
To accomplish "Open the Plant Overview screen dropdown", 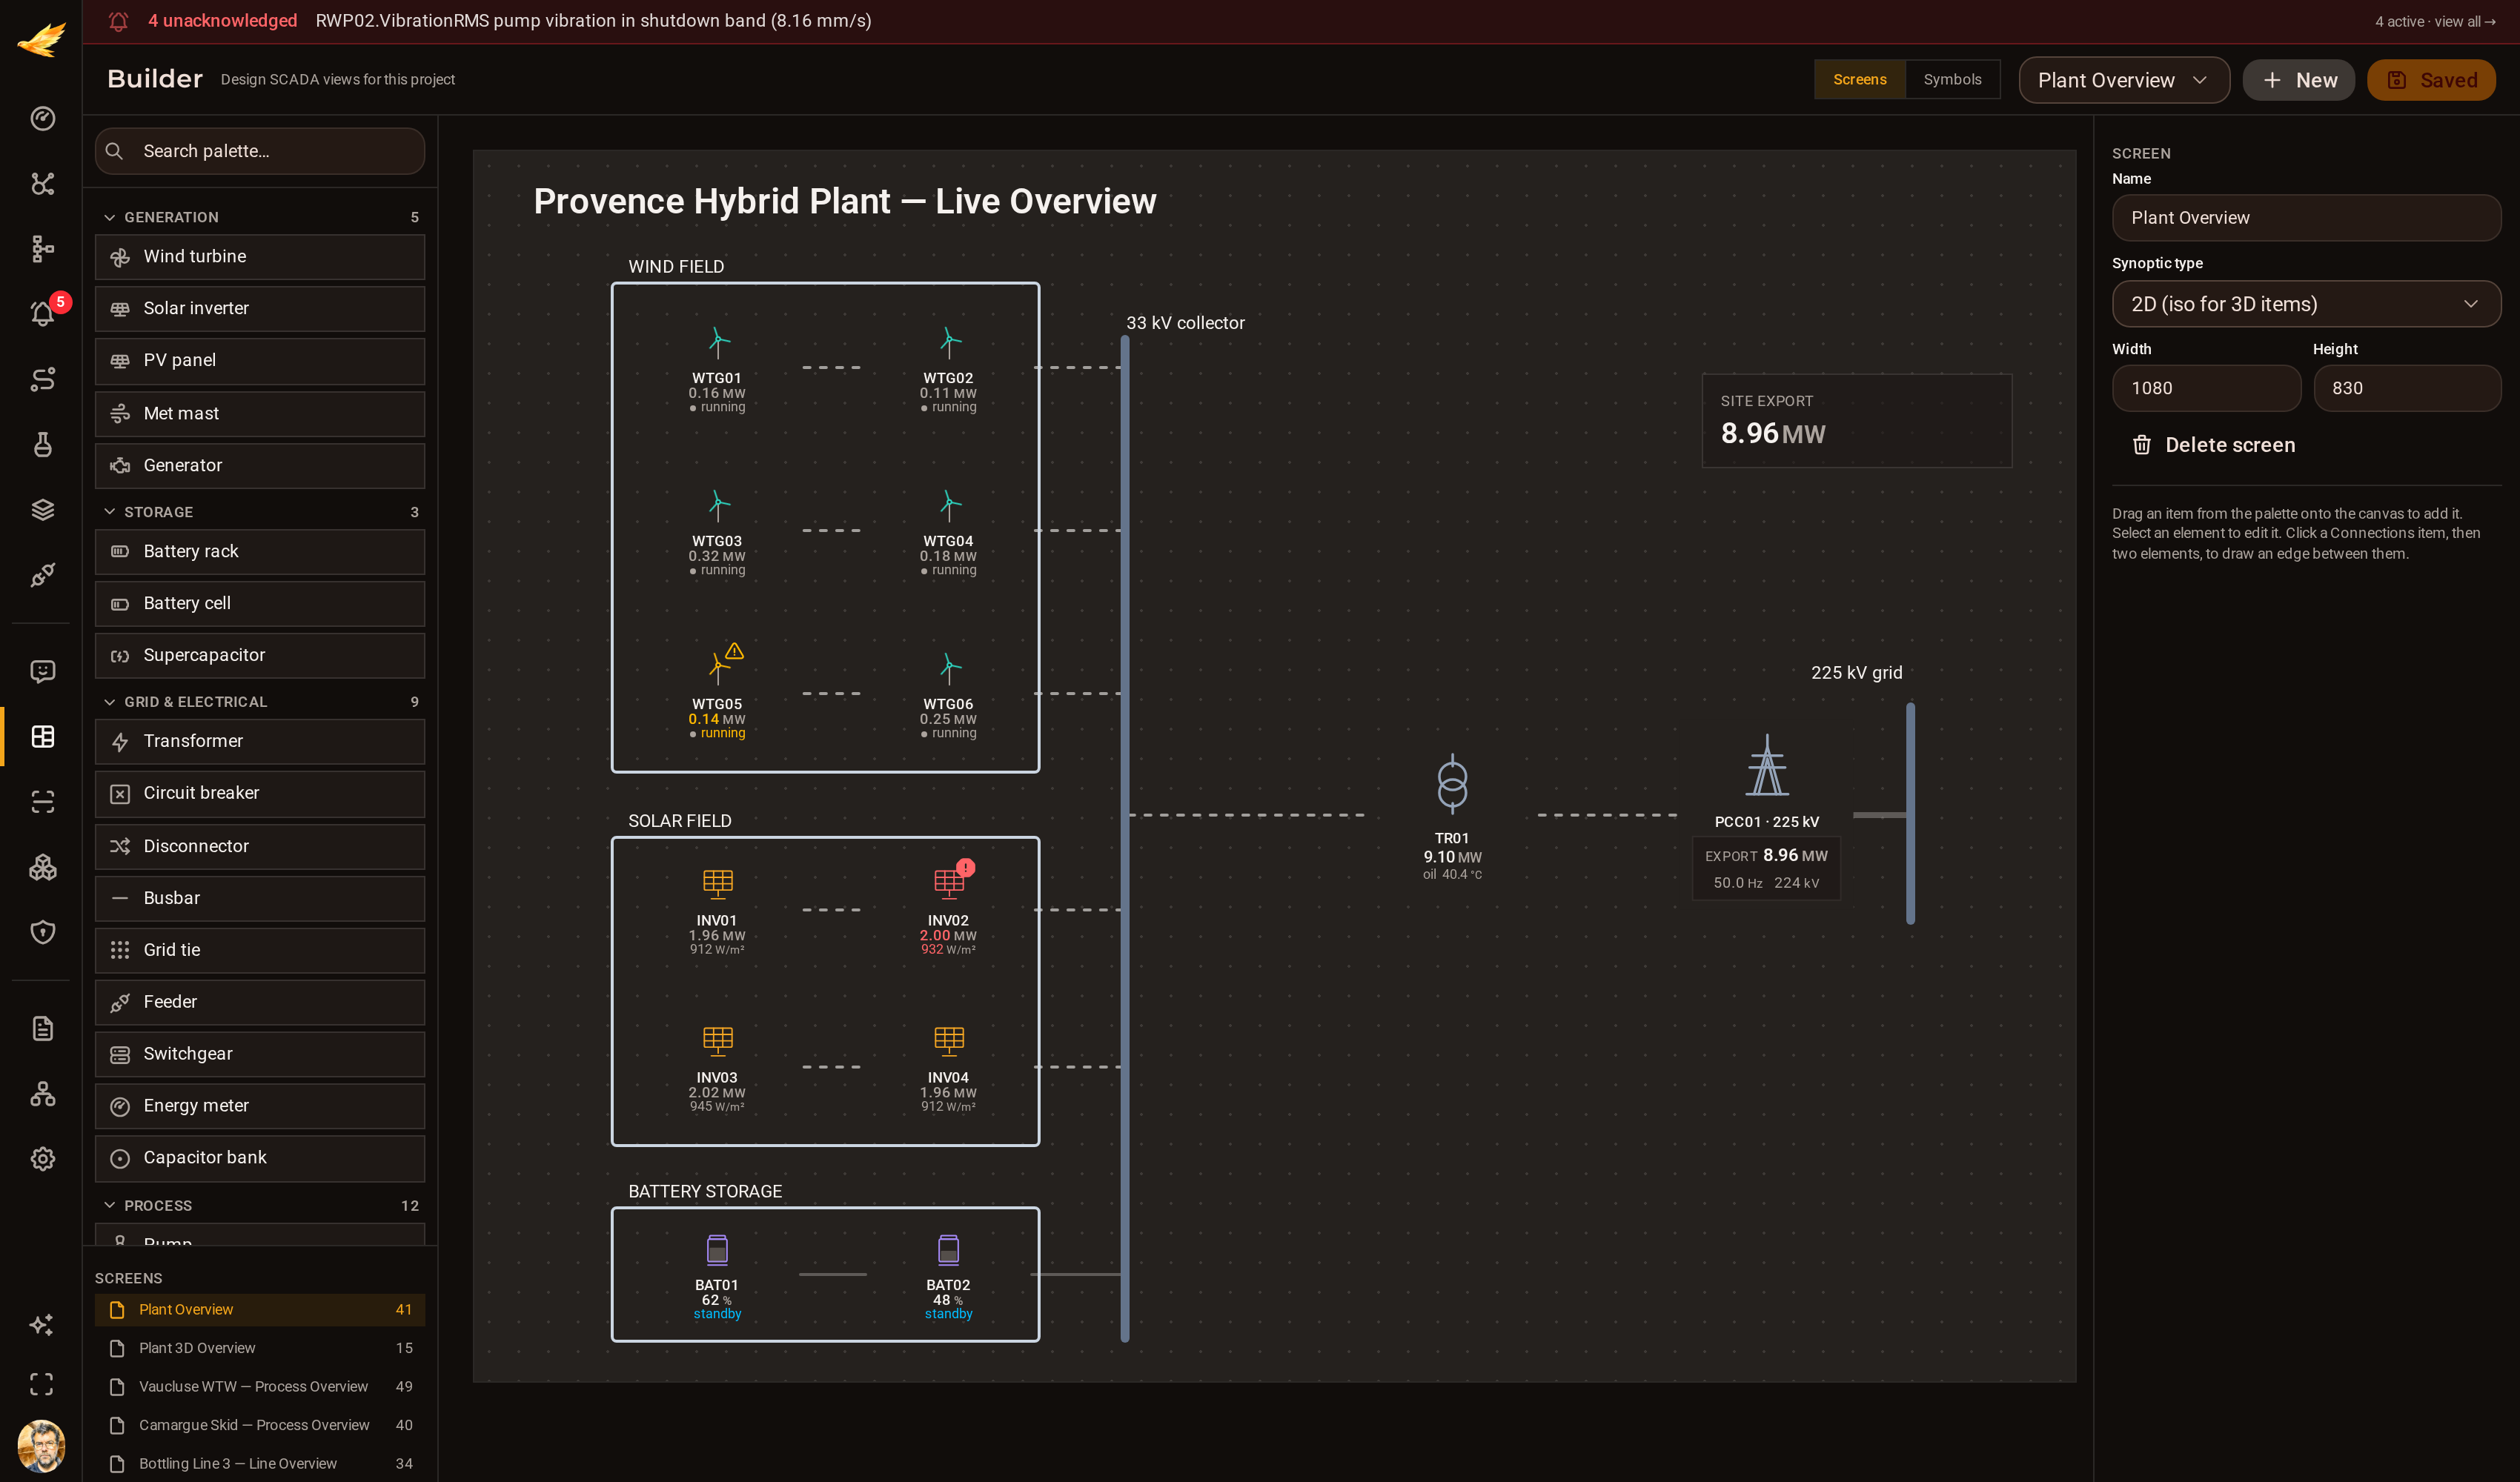I will (x=2124, y=80).
